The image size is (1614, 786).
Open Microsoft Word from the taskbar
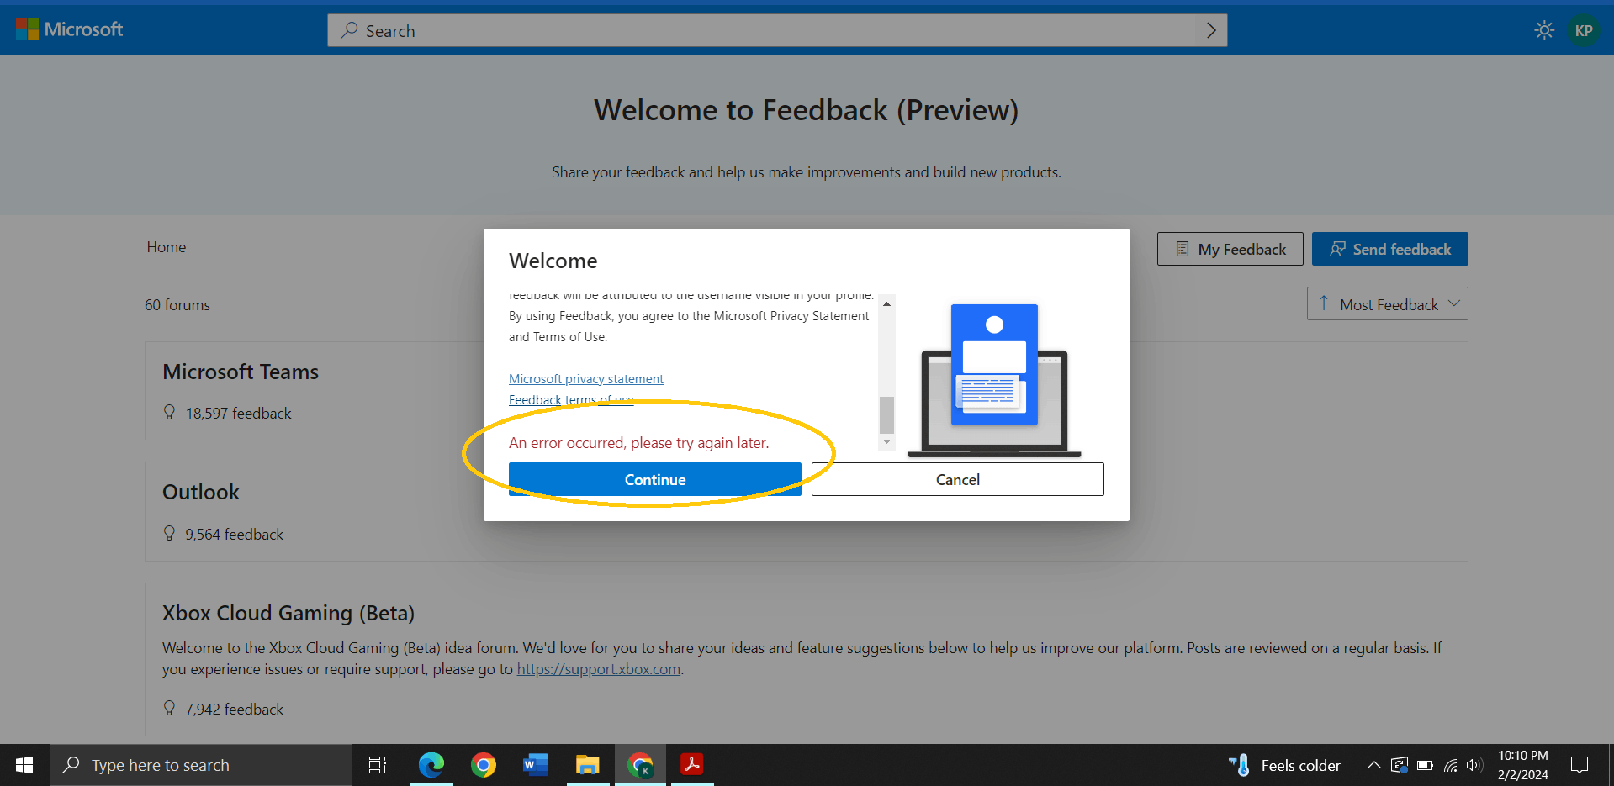tap(536, 765)
